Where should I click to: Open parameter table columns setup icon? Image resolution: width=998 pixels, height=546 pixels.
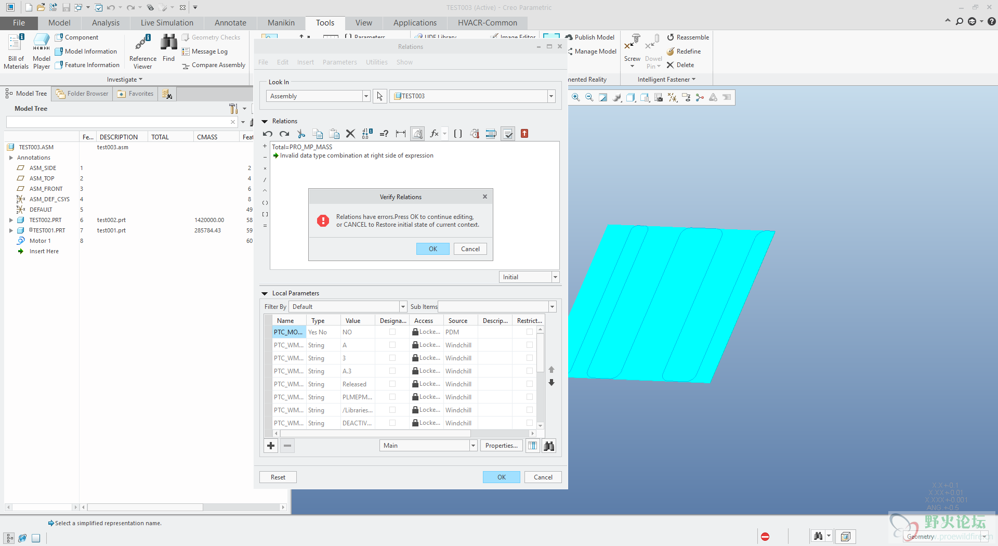(532, 446)
